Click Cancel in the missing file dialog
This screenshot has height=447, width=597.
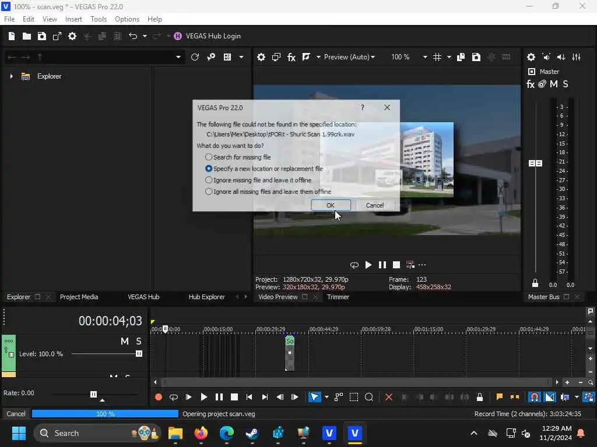[x=375, y=205]
